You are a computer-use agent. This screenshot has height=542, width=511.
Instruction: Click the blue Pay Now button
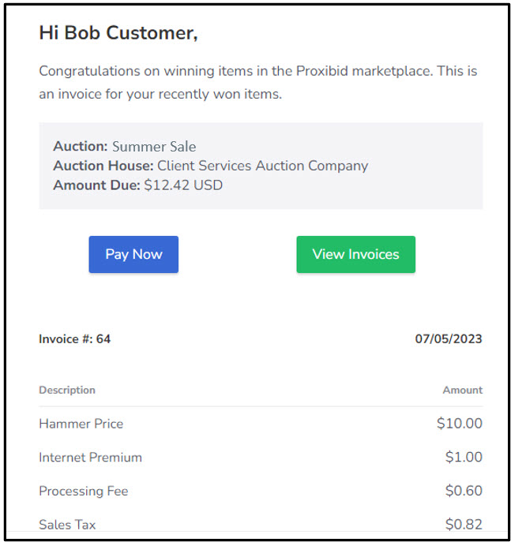pos(133,254)
